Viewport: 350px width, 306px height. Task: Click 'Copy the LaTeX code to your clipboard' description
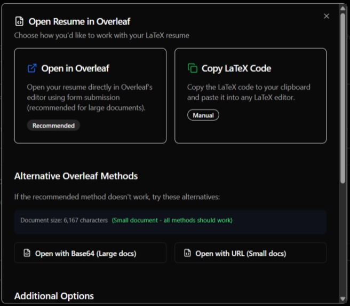tap(249, 92)
